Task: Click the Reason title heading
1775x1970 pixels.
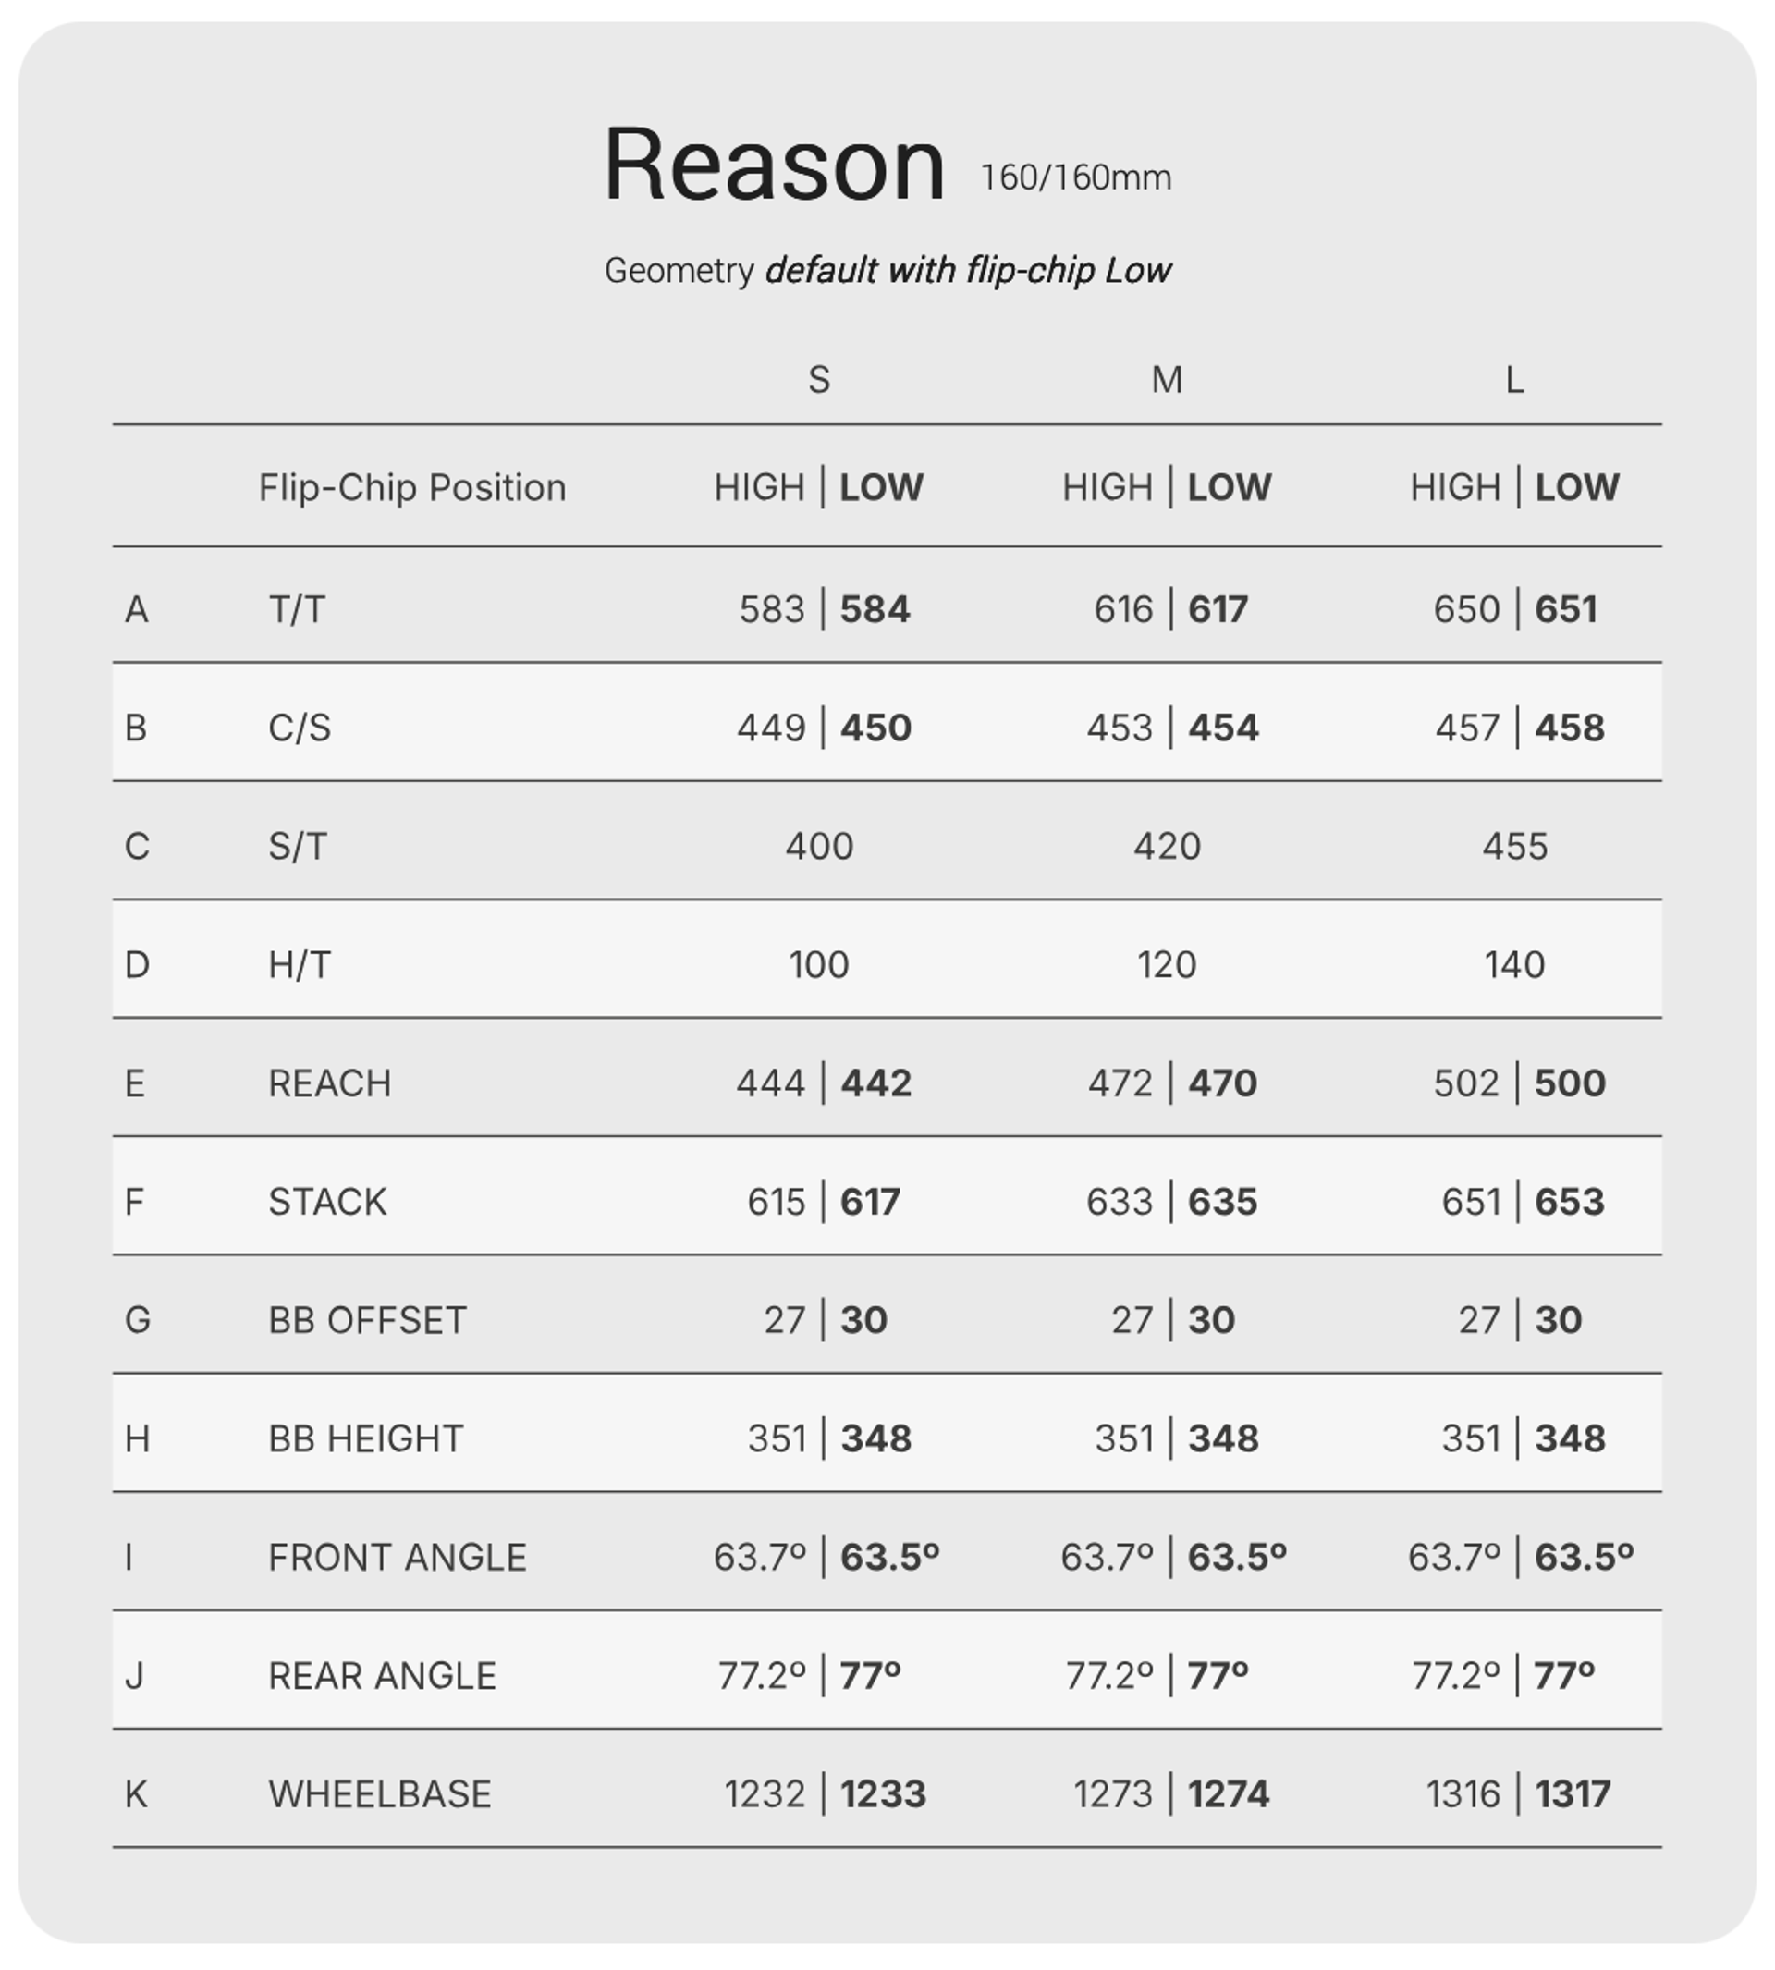Action: 775,165
